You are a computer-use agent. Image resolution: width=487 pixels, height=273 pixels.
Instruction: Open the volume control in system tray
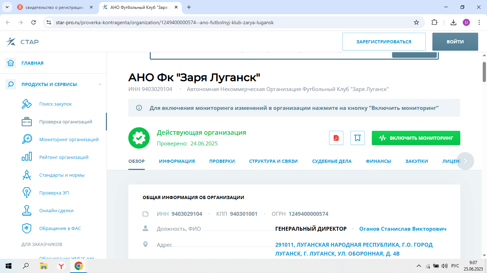coord(444,266)
